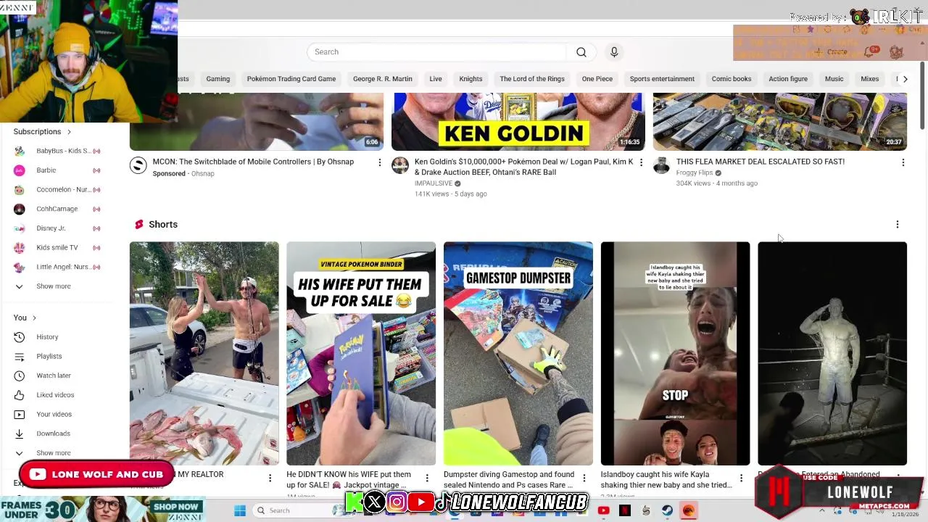
Task: Open Windows Start menu
Action: click(x=240, y=510)
